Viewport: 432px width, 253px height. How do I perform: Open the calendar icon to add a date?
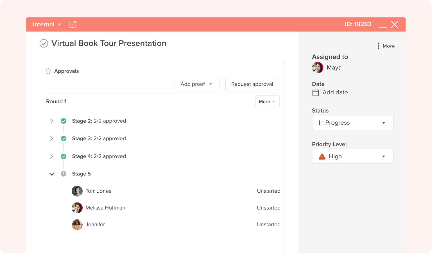tap(316, 92)
